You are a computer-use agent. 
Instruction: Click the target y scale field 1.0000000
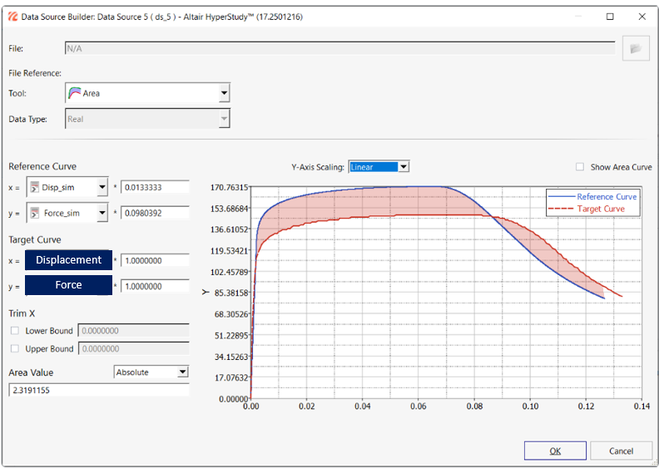(x=155, y=286)
